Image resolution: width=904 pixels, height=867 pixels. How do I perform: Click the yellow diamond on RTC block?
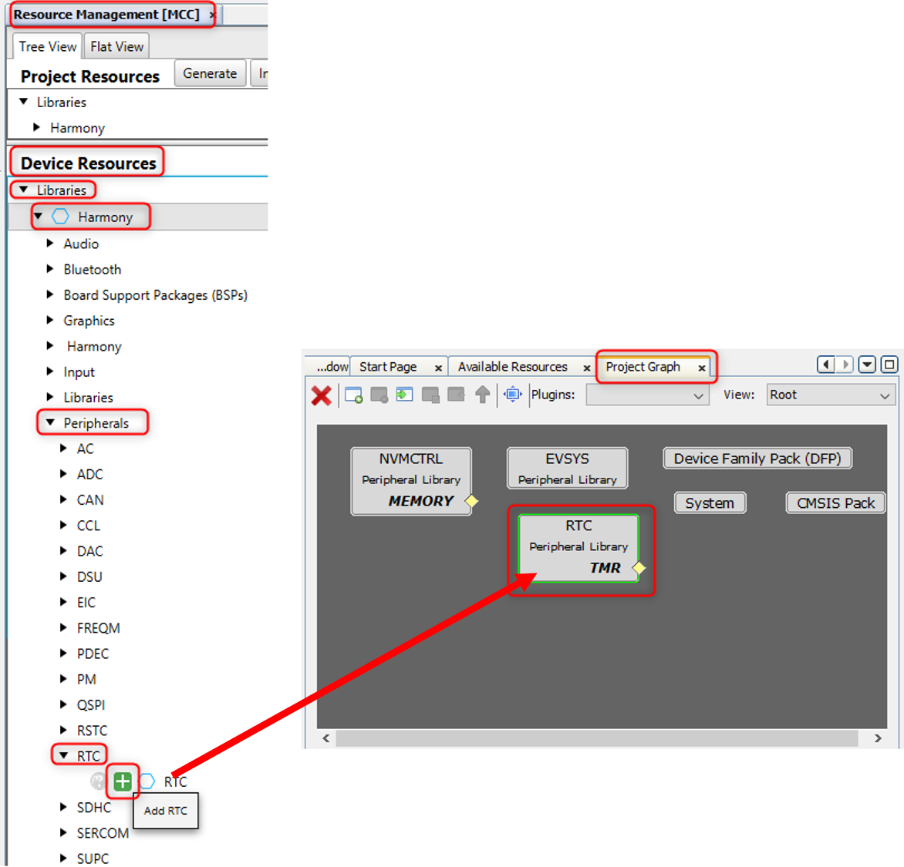(x=639, y=568)
